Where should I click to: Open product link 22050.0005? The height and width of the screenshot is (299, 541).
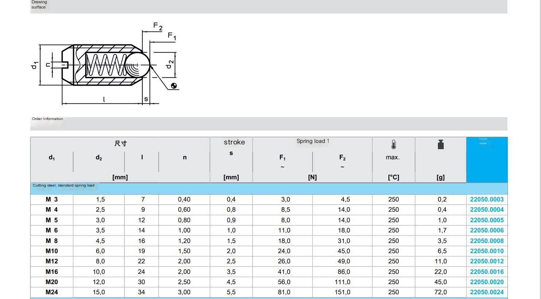(x=487, y=220)
